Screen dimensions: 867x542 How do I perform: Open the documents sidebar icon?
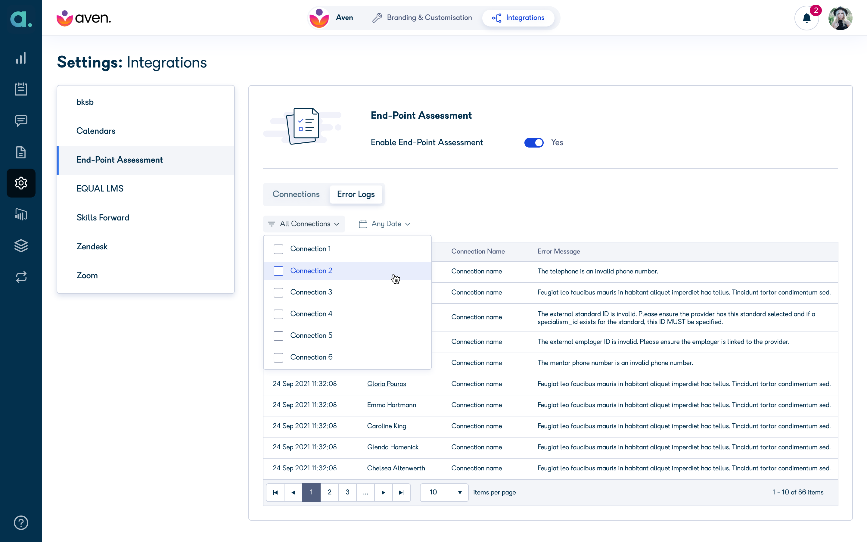coord(21,152)
